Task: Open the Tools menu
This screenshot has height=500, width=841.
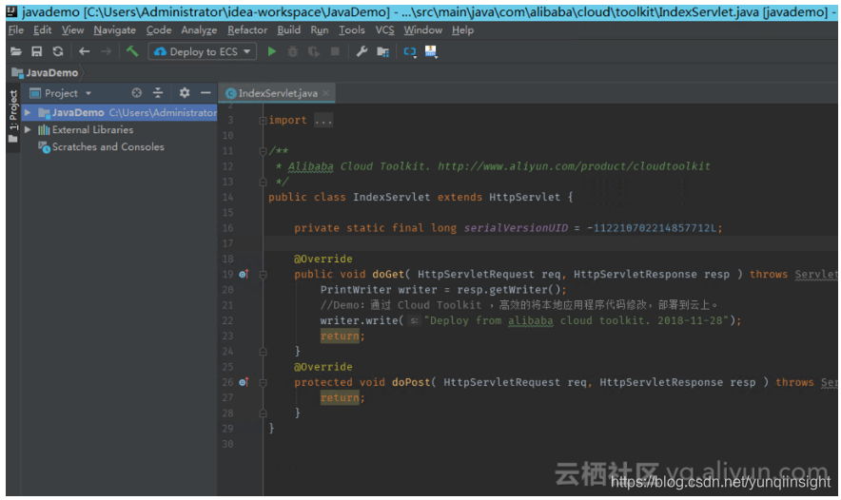Action: click(x=352, y=30)
